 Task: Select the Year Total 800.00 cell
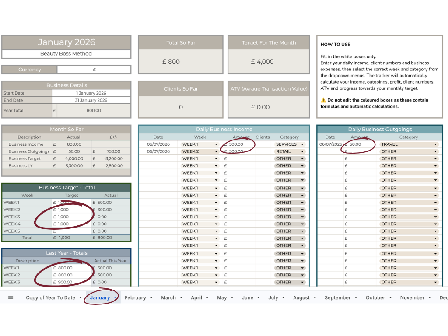[94, 111]
